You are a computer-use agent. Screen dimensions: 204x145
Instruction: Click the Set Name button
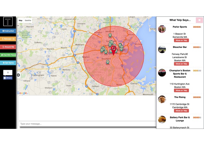click(8, 63)
